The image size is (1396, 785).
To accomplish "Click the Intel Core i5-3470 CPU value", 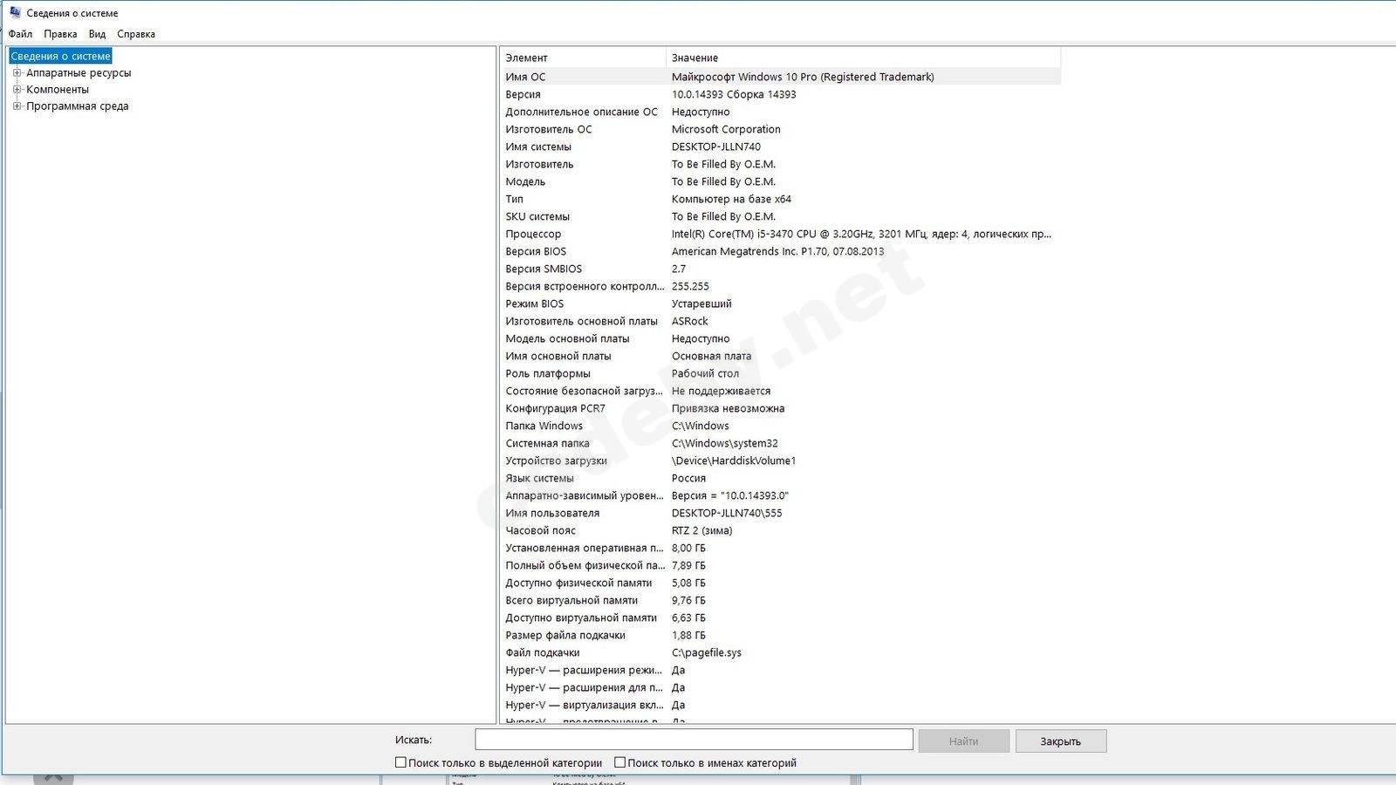I will (x=861, y=234).
